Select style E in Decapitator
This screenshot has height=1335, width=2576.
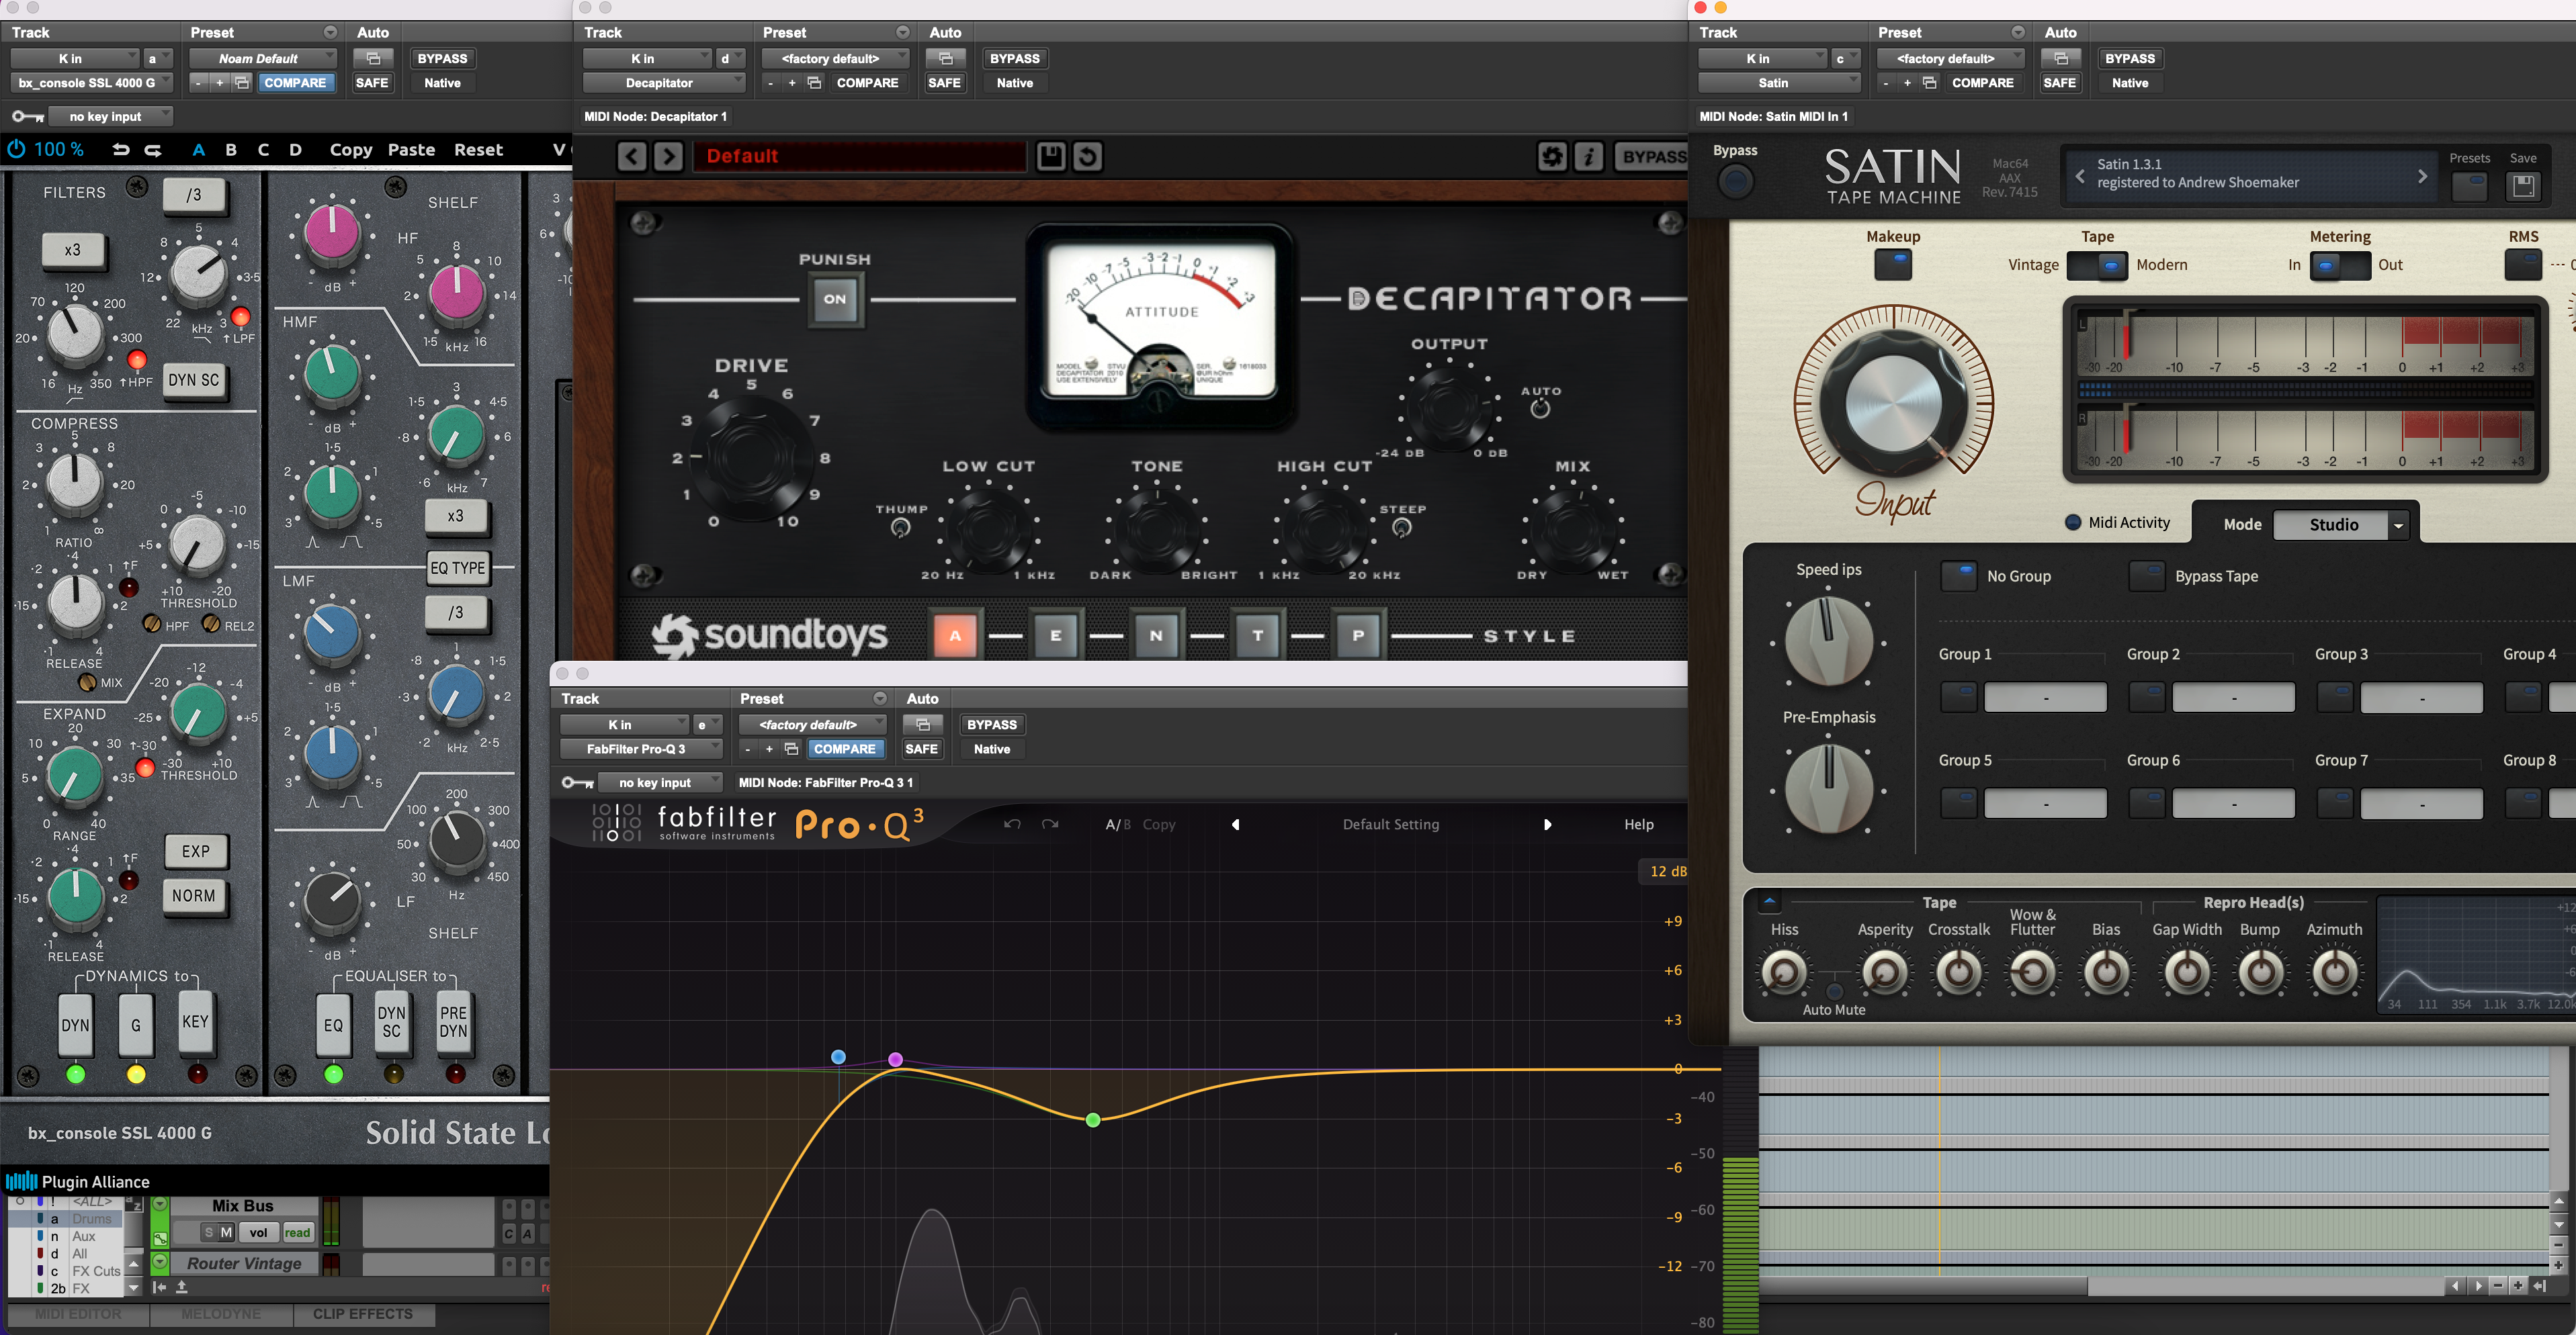pos(1055,635)
